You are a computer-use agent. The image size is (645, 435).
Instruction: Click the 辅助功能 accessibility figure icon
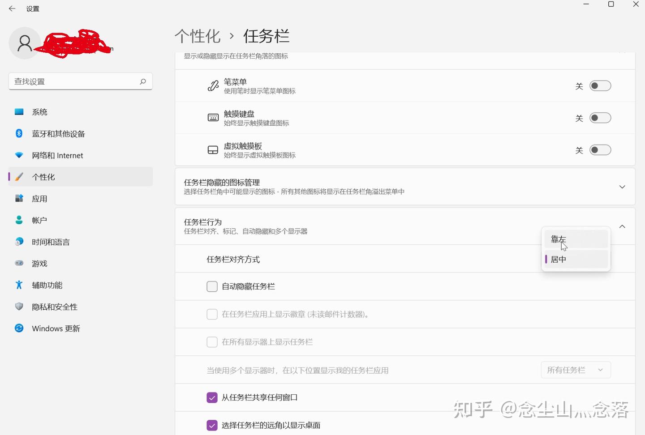click(19, 285)
